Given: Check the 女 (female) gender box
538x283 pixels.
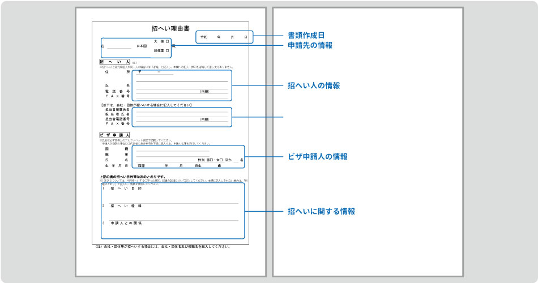Looking at the screenshot, I should (220, 160).
